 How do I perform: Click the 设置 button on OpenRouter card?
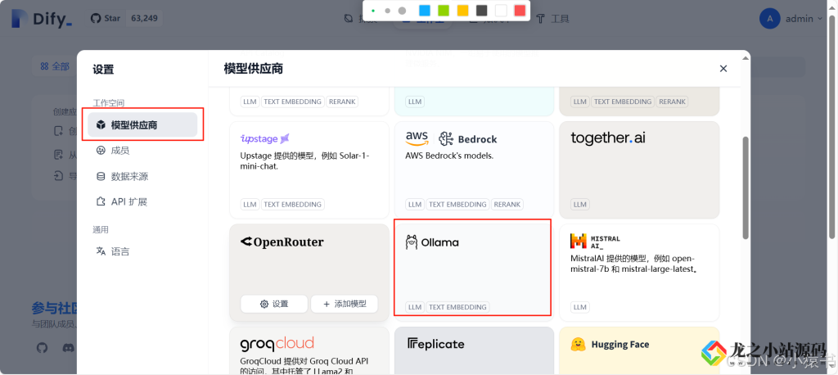pos(273,304)
